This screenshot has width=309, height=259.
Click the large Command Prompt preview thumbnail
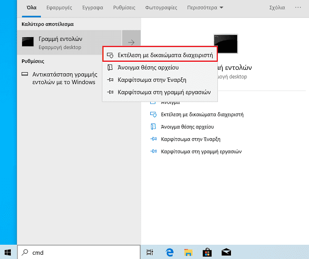click(x=226, y=44)
